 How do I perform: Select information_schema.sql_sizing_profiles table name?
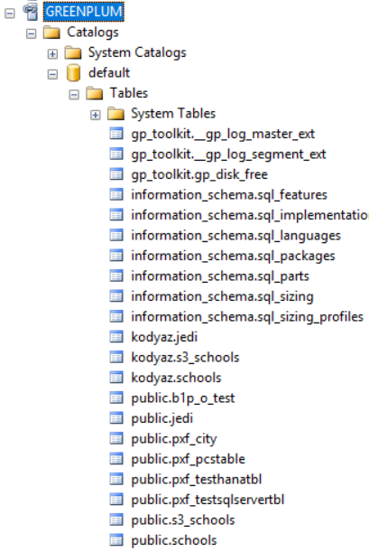pyautogui.click(x=247, y=317)
